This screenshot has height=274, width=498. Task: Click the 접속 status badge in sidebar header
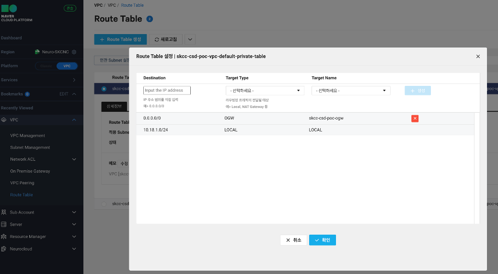click(70, 8)
